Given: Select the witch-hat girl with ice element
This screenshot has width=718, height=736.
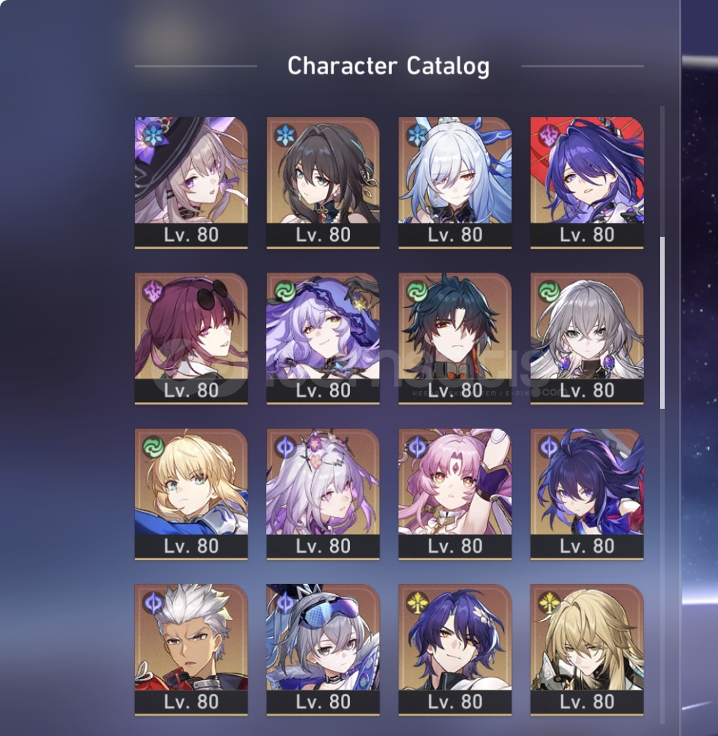Looking at the screenshot, I should (x=191, y=182).
